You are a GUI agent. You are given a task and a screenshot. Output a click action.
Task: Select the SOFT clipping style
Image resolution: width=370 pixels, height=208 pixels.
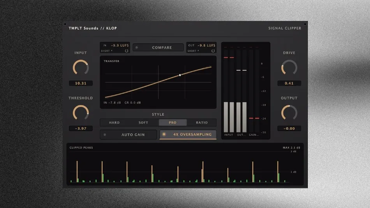pyautogui.click(x=143, y=123)
